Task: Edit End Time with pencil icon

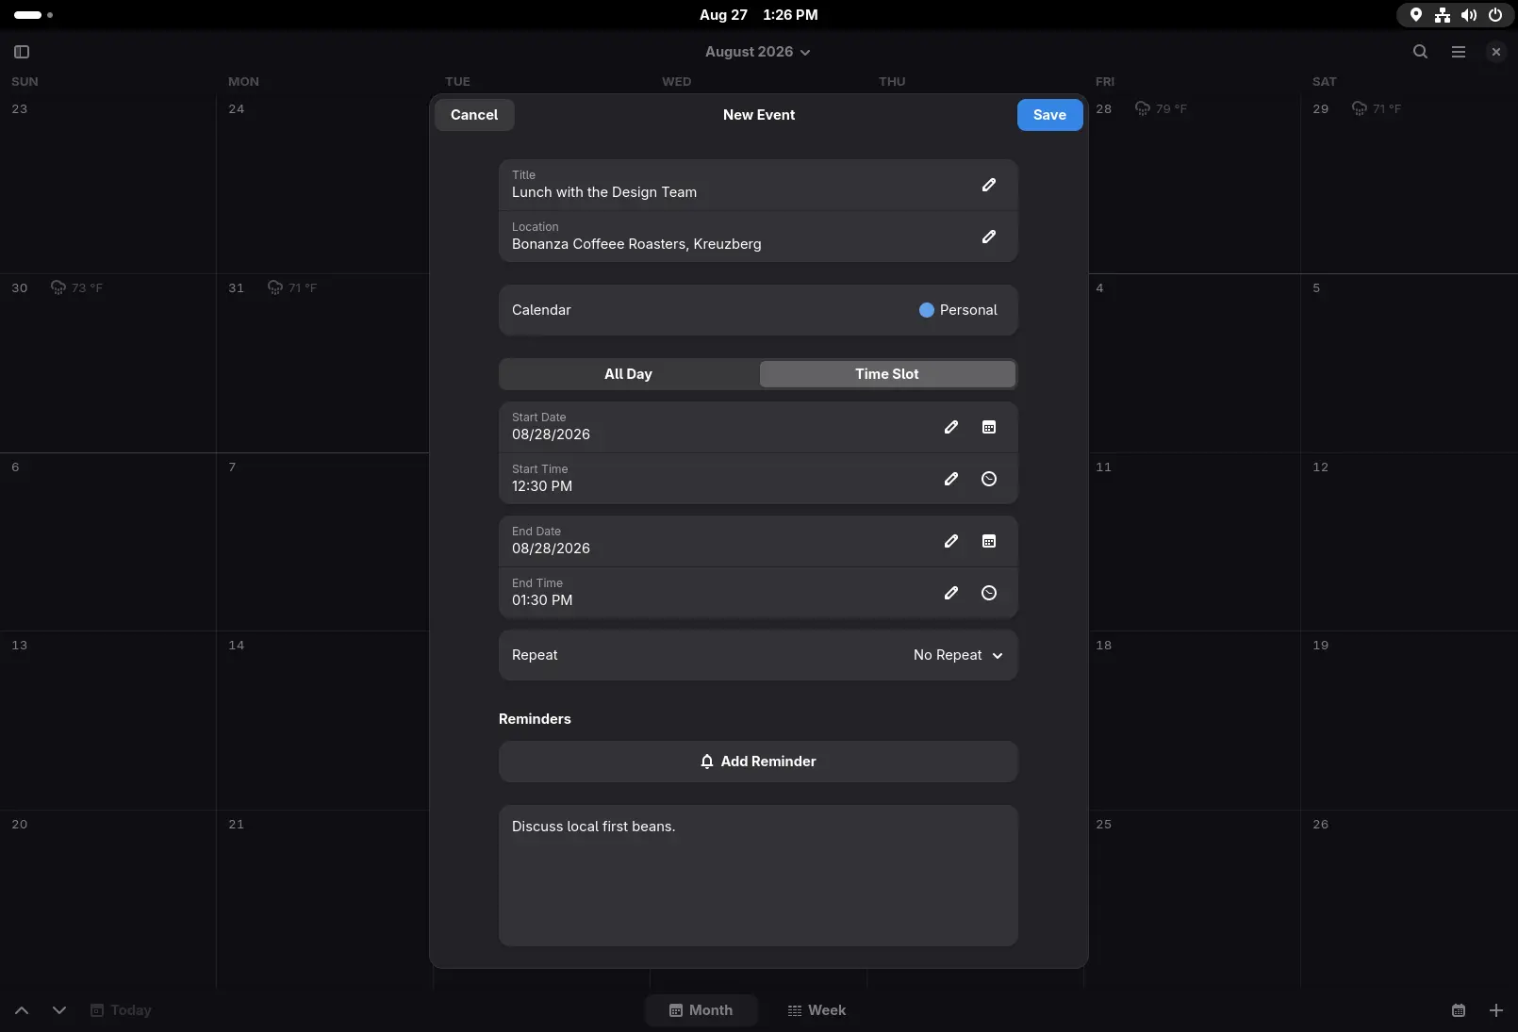Action: (x=950, y=593)
